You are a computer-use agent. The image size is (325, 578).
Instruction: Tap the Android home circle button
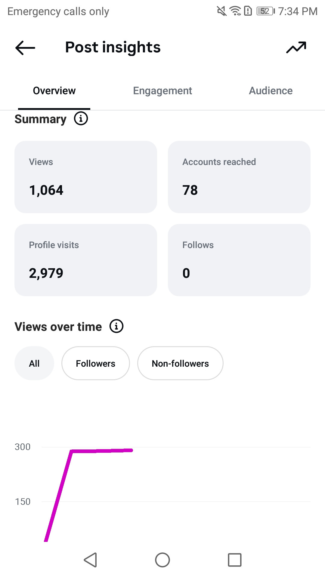pyautogui.click(x=162, y=560)
